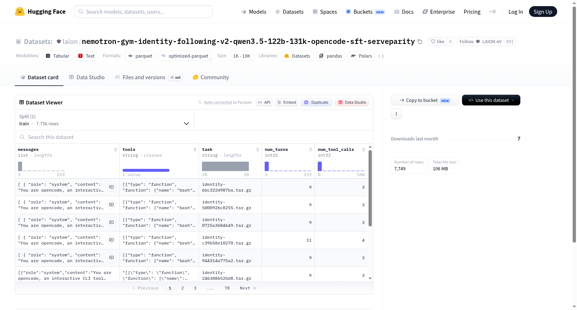Screen dimensions: 577x310
Task: Focus the Search this dataset field
Action: [x=194, y=137]
